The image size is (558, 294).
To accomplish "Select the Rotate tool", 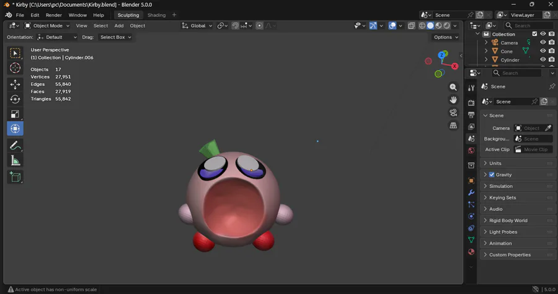I will coord(15,99).
